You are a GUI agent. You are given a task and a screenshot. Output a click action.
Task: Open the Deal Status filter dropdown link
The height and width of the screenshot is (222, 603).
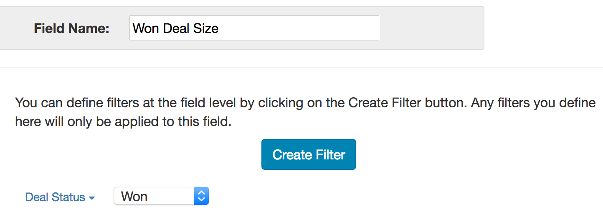coord(60,197)
